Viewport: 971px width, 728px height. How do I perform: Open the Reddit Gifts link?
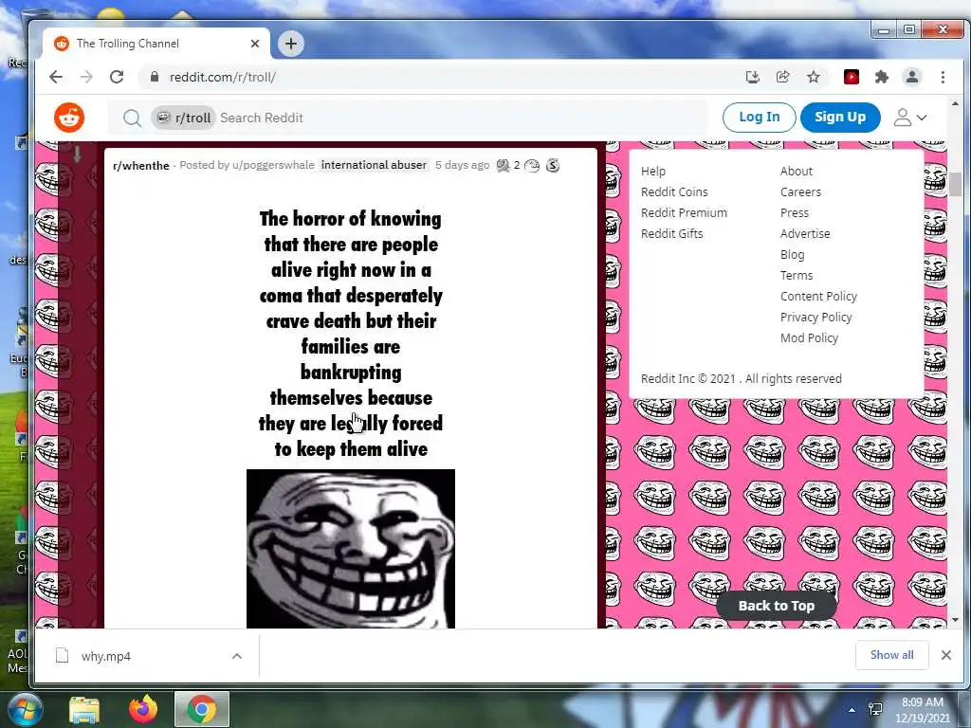(x=672, y=233)
